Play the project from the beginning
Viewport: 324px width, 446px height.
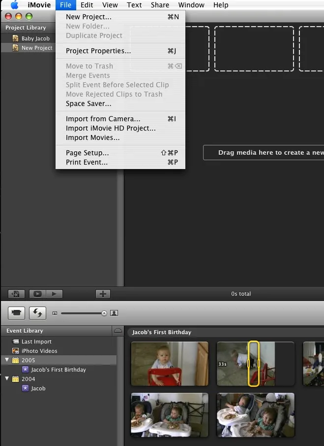coord(54,294)
